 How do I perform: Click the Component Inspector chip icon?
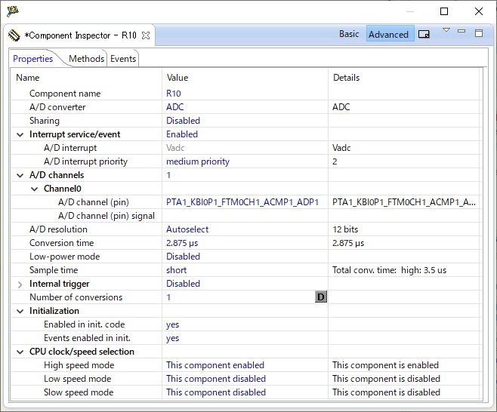14,35
